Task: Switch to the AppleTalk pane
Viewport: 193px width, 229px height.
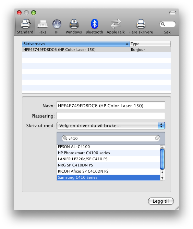Action: 116,26
